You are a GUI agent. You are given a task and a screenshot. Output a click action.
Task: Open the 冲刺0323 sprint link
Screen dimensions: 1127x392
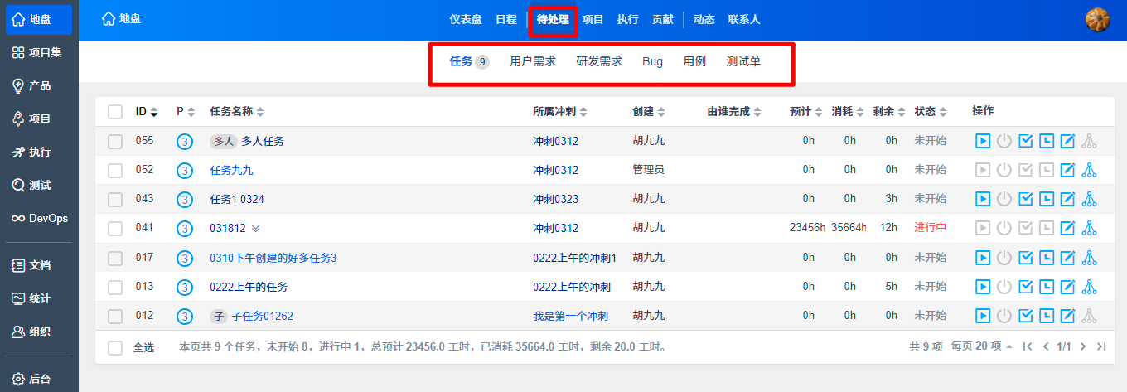[555, 199]
